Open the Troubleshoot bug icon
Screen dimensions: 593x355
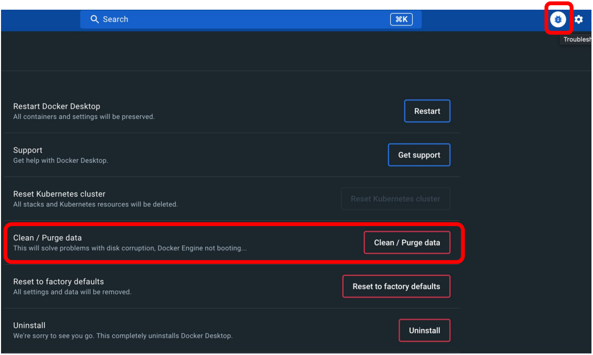558,19
